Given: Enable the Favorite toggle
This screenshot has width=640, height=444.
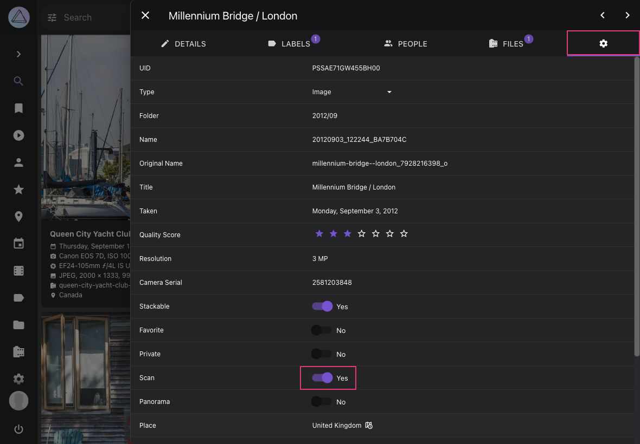Looking at the screenshot, I should point(321,330).
